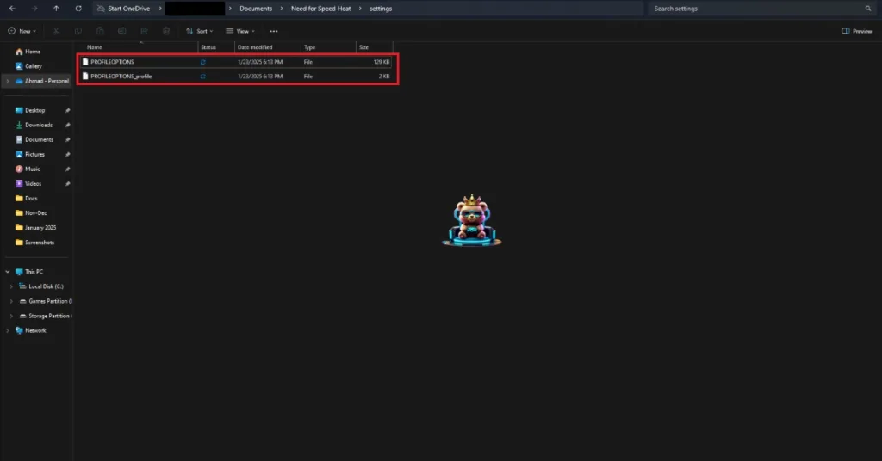The height and width of the screenshot is (461, 882).
Task: Go back with the Back arrow
Action: [12, 9]
